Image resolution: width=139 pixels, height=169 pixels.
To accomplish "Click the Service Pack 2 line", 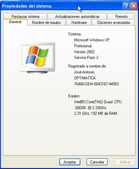I will point(86,58).
